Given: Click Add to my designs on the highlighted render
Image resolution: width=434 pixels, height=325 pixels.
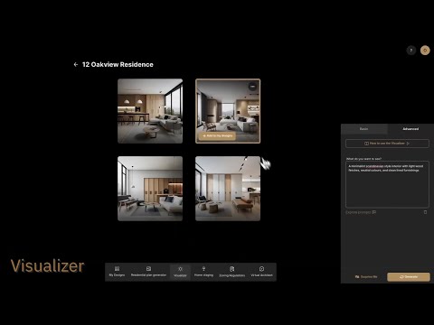Looking at the screenshot, I should click(217, 136).
